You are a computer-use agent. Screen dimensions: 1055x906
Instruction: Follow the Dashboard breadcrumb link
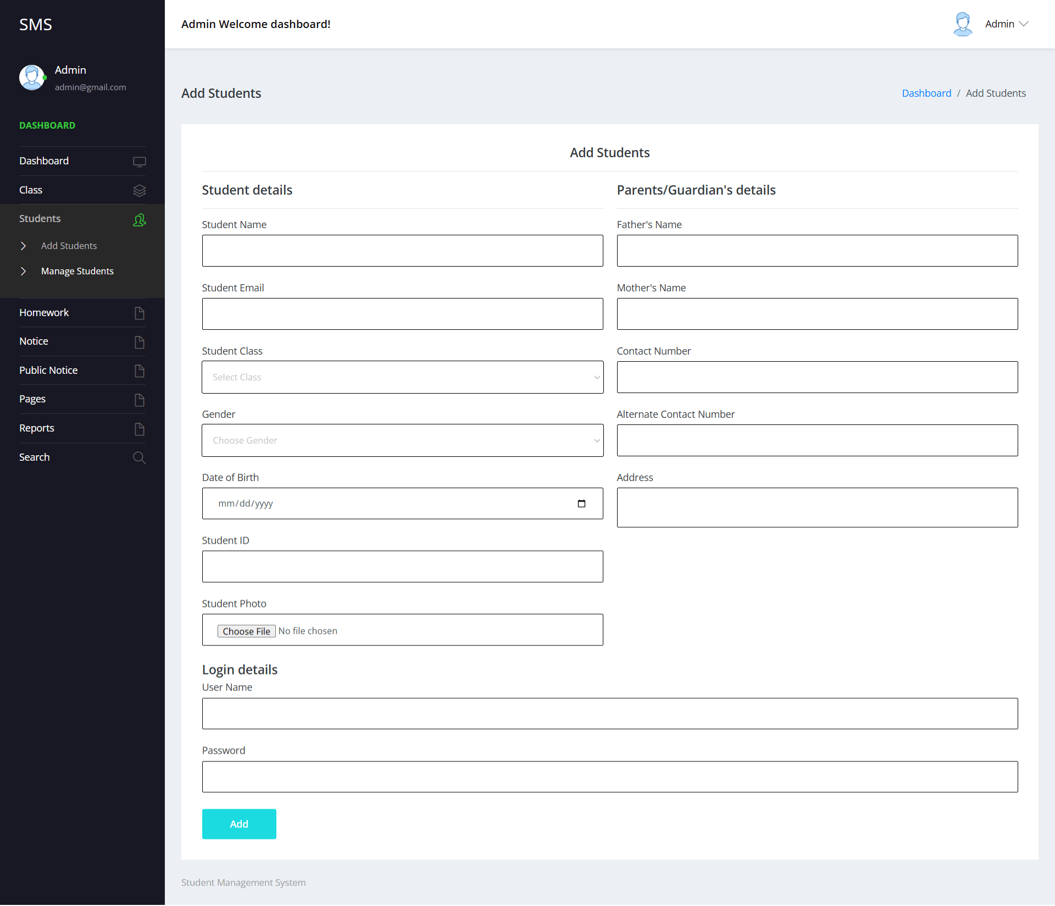(x=926, y=93)
